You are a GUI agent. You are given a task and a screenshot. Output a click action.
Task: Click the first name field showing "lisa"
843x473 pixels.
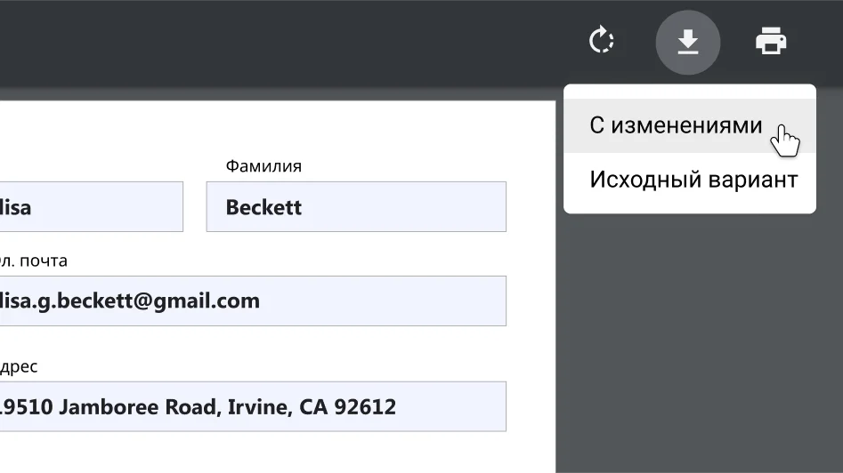[89, 207]
